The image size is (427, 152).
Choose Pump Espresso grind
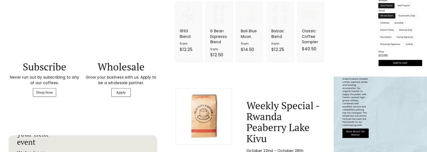(405, 37)
